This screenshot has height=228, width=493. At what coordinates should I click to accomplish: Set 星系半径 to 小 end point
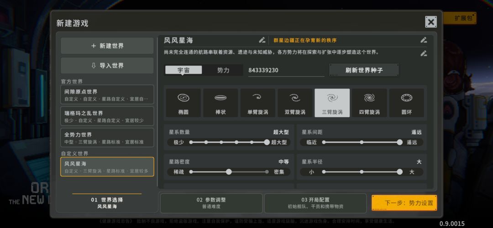click(324, 172)
